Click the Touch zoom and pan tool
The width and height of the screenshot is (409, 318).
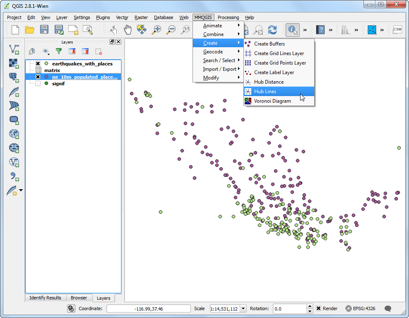click(x=113, y=30)
